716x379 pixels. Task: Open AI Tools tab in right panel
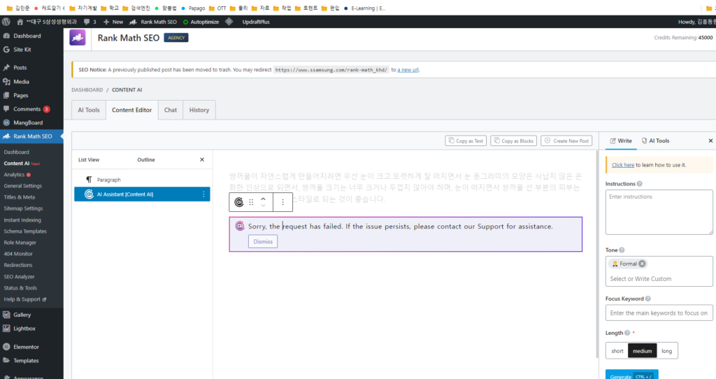coord(655,141)
